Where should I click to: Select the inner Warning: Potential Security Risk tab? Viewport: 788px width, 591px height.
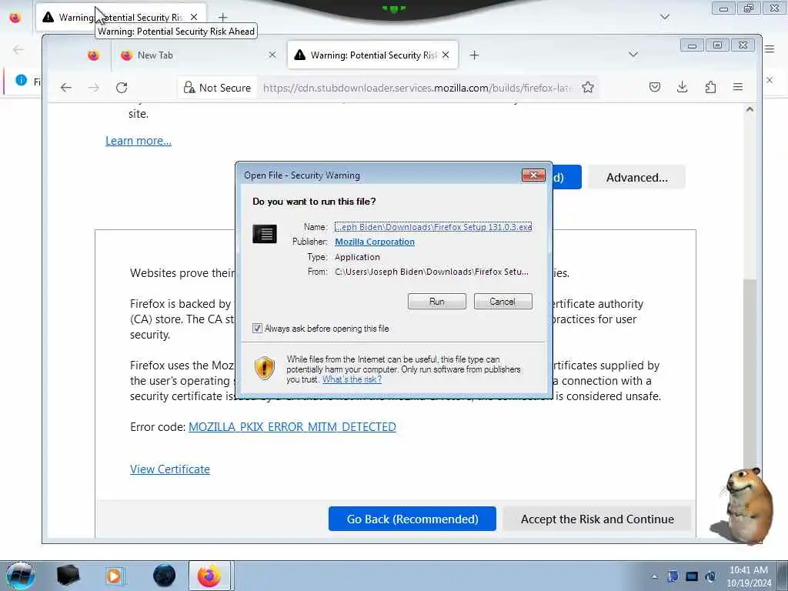tap(373, 55)
